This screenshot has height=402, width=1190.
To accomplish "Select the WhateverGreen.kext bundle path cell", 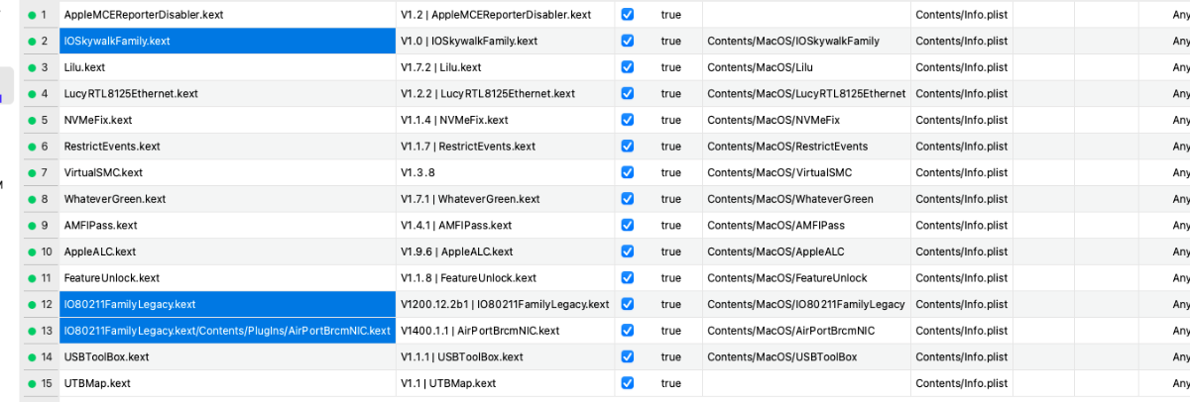I will coord(226,198).
